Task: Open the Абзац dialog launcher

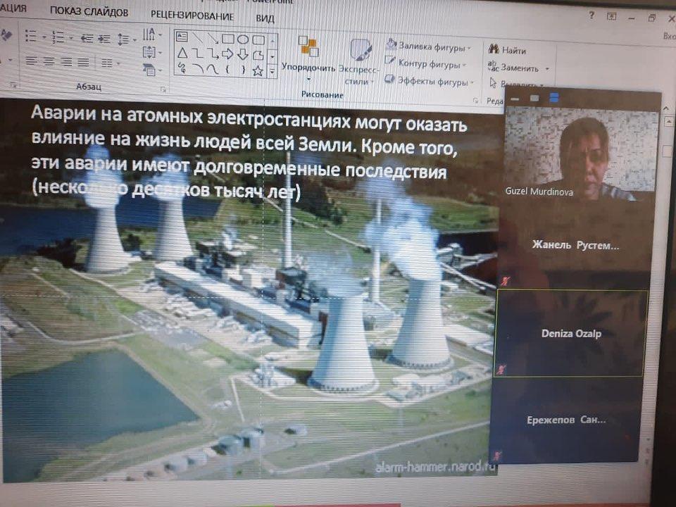Action: 163,89
